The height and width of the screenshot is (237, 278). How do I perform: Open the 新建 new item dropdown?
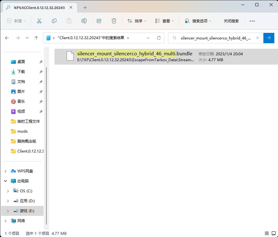16,21
